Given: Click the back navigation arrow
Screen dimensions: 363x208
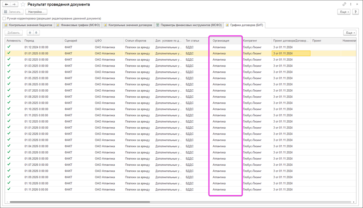Looking at the screenshot, I should (7, 4).
